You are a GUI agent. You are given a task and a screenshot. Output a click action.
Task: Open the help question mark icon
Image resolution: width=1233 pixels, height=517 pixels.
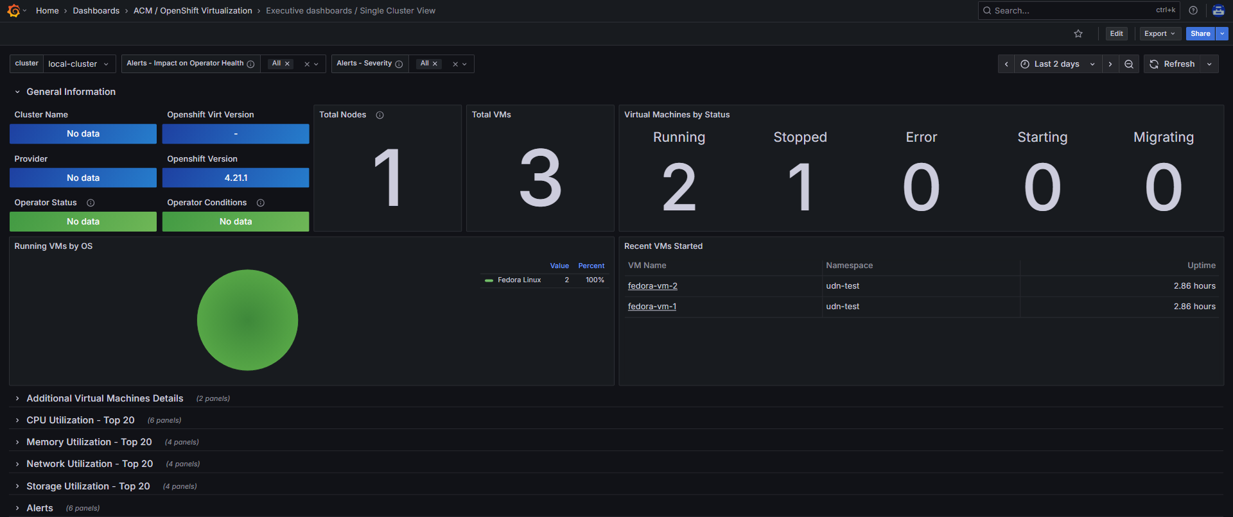click(1193, 11)
